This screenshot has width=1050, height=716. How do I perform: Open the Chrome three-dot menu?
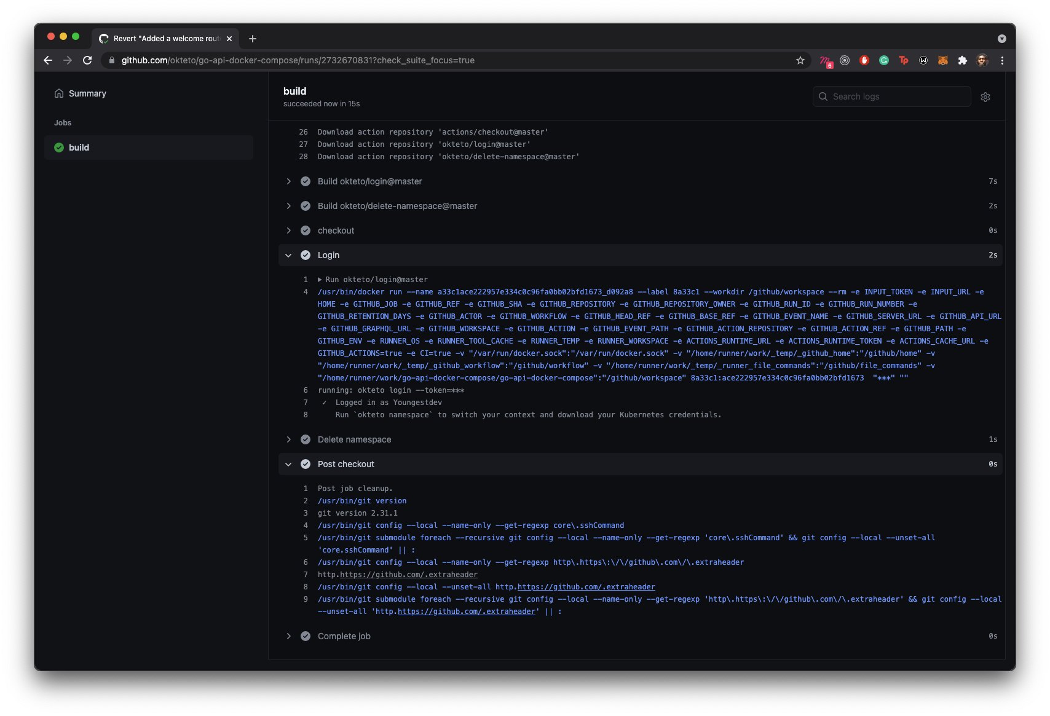[x=1002, y=60]
